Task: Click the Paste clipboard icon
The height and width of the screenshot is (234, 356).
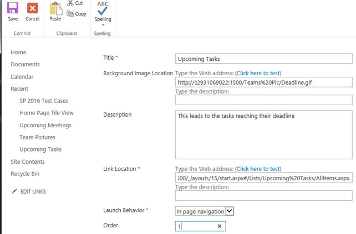Action: pyautogui.click(x=55, y=9)
